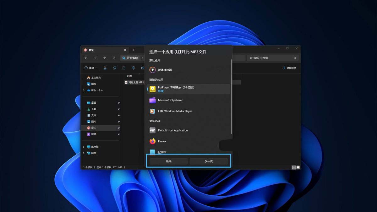Select 媒体播放器 as the default app
This screenshot has height=212, width=377.
point(165,70)
